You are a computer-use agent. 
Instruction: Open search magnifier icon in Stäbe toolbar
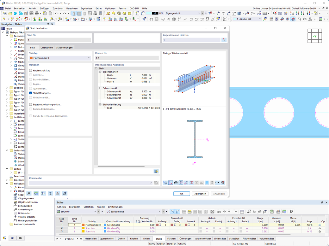pyautogui.click(x=291, y=212)
